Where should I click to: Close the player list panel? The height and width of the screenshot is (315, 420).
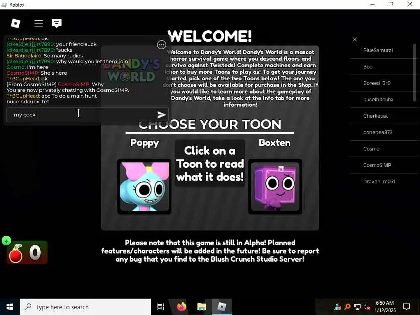coord(355,39)
